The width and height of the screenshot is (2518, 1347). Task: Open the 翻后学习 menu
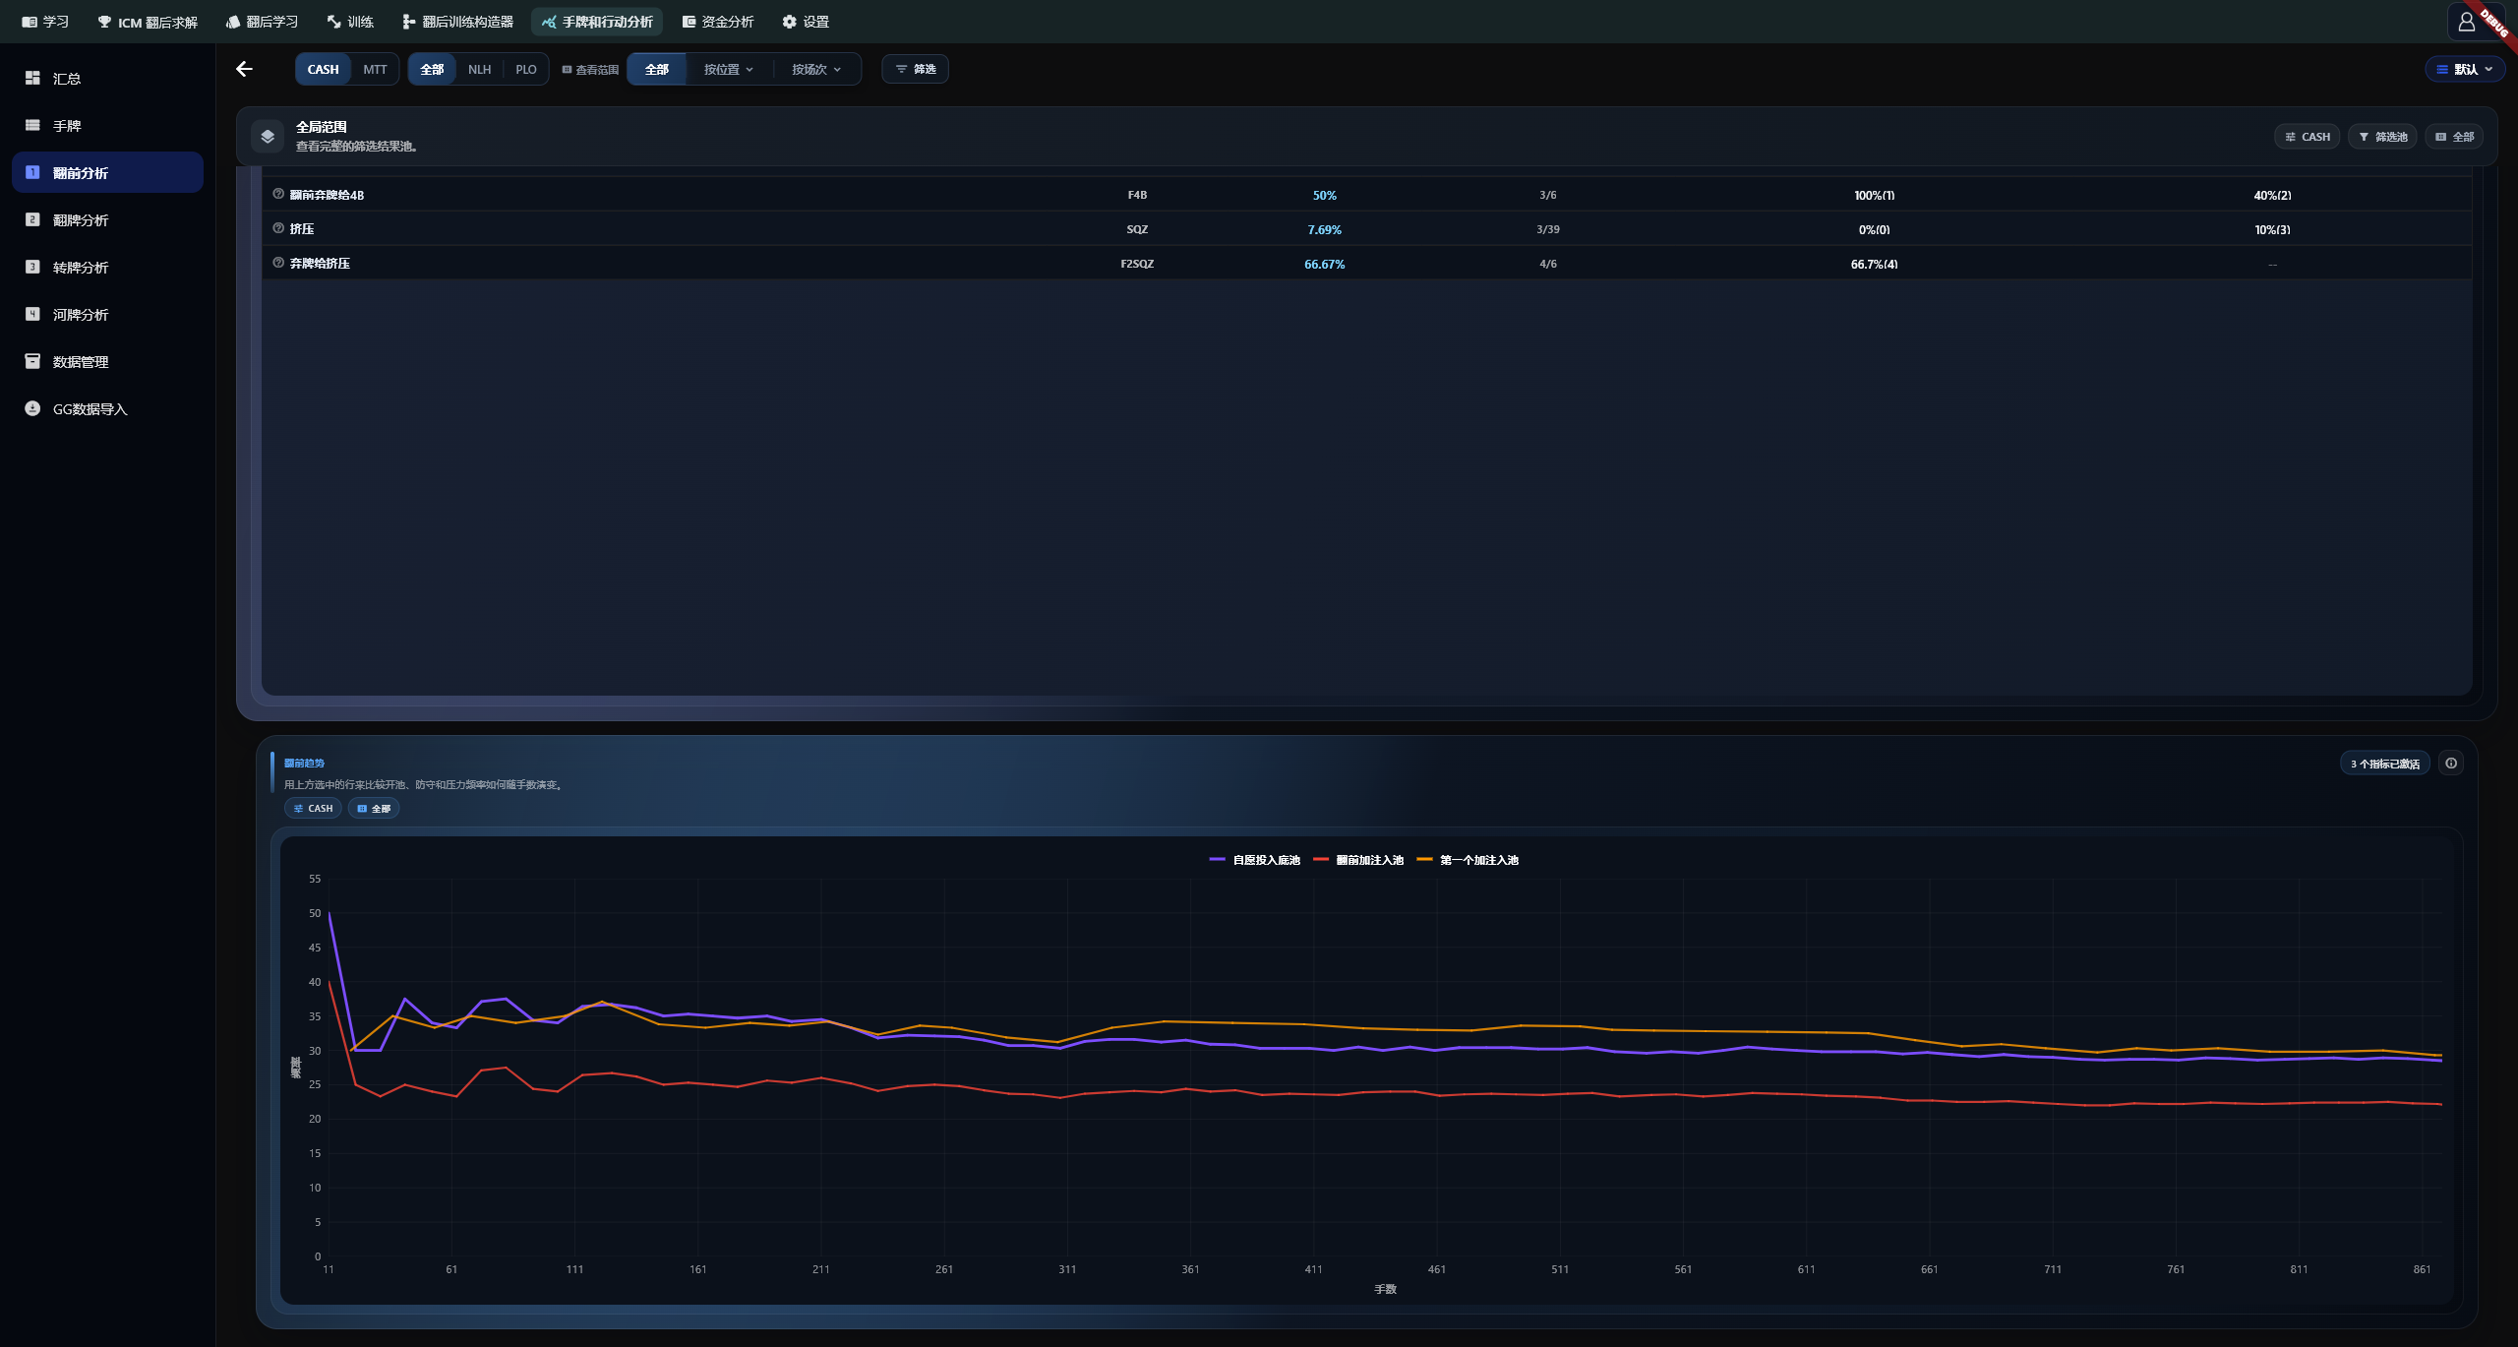(262, 22)
